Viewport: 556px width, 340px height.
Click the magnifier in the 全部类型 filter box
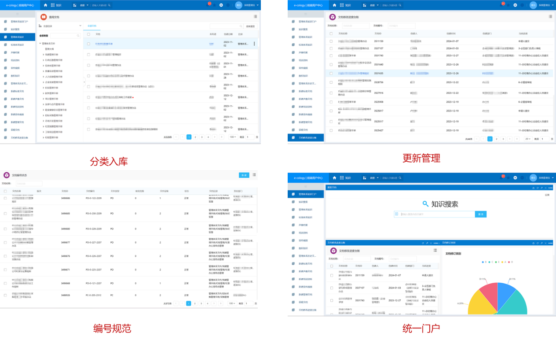click(79, 36)
